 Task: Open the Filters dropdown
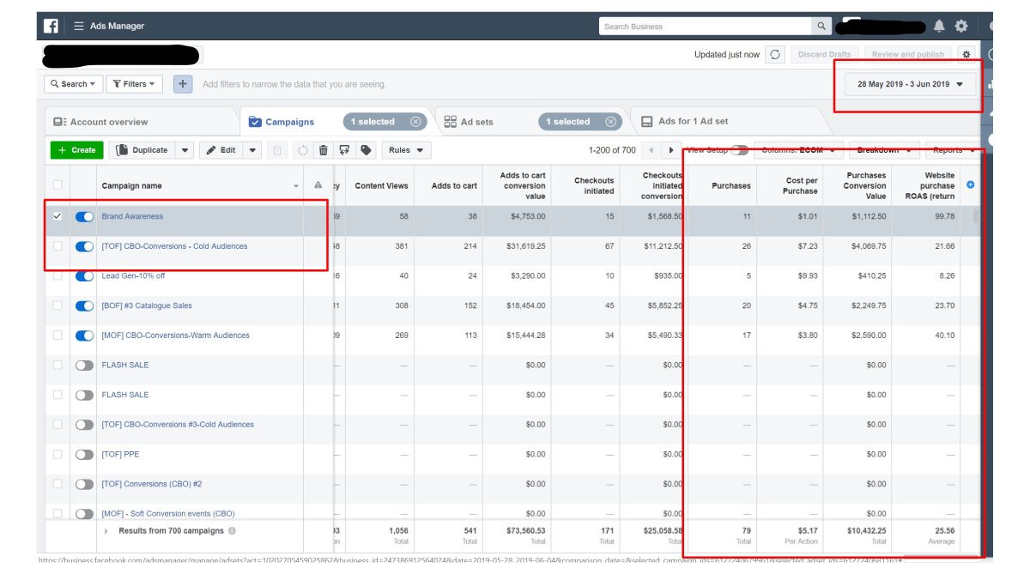click(134, 84)
